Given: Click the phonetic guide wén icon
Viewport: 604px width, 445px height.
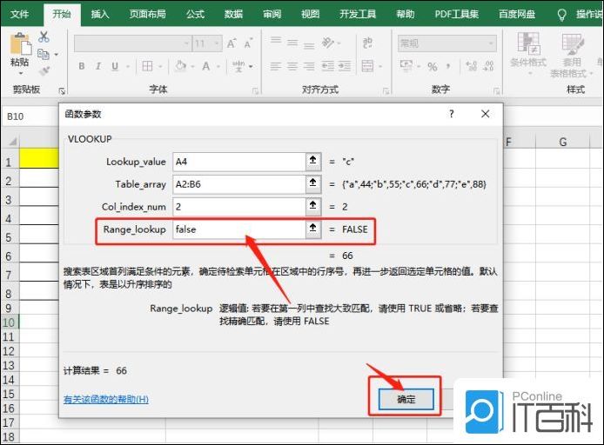Looking at the screenshot, I should click(238, 66).
